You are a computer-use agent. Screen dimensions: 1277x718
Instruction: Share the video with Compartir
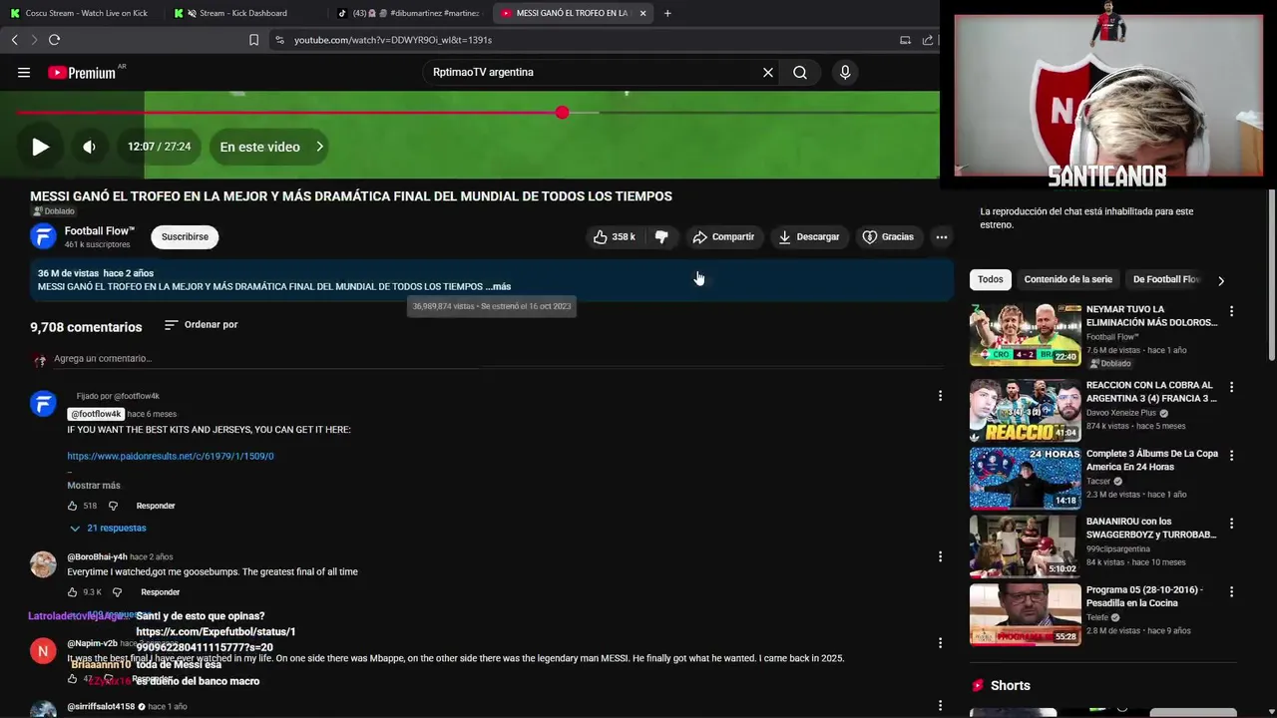(723, 236)
